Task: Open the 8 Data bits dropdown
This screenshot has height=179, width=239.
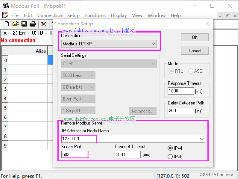Action: (78, 87)
